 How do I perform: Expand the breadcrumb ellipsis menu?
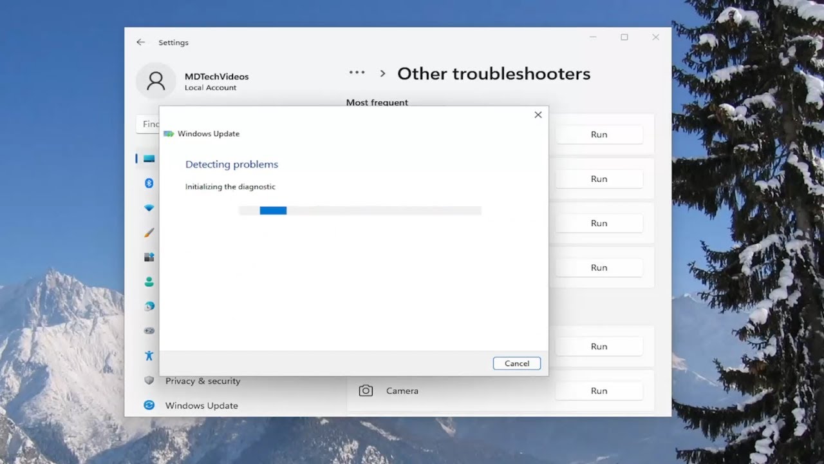[357, 73]
